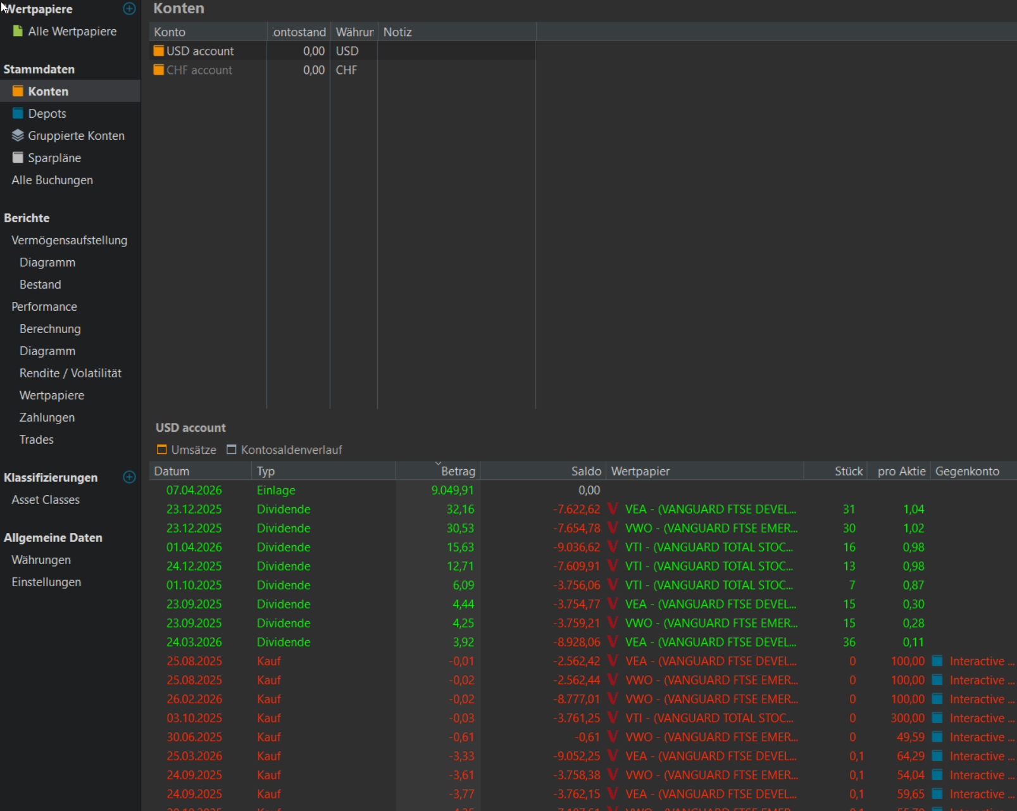Viewport: 1017px width, 811px height.
Task: Click the Vanguard logo in first Dividende row
Action: 613,509
